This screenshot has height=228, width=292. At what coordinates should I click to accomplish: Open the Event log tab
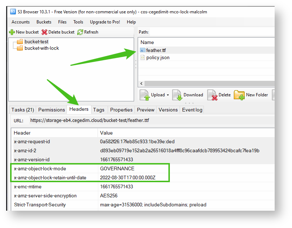pos(192,110)
